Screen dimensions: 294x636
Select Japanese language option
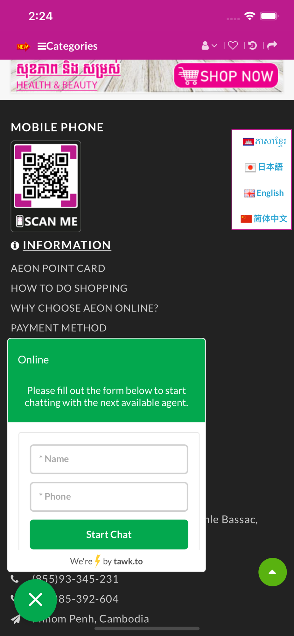point(264,167)
